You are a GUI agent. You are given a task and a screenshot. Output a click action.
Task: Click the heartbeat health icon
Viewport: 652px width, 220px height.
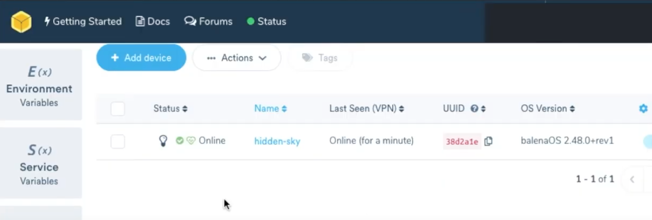pyautogui.click(x=191, y=141)
